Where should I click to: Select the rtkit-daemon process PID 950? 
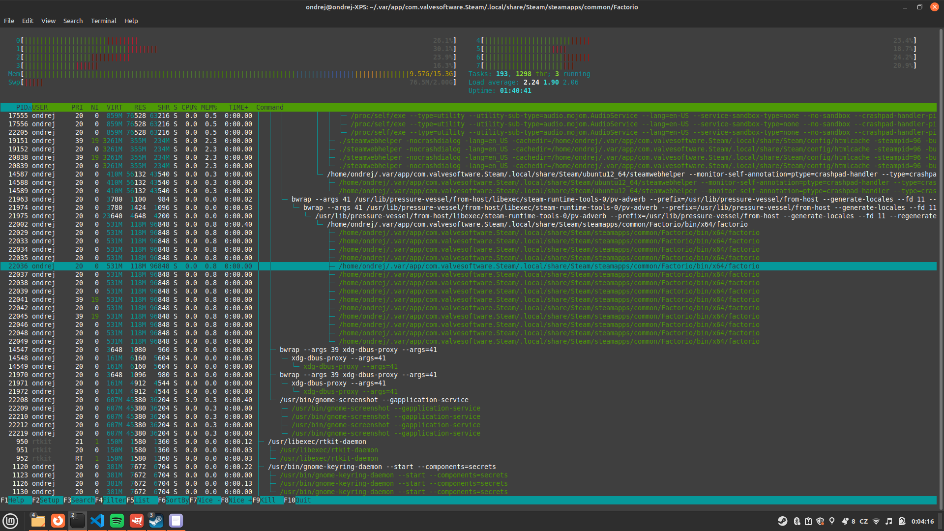click(468, 442)
